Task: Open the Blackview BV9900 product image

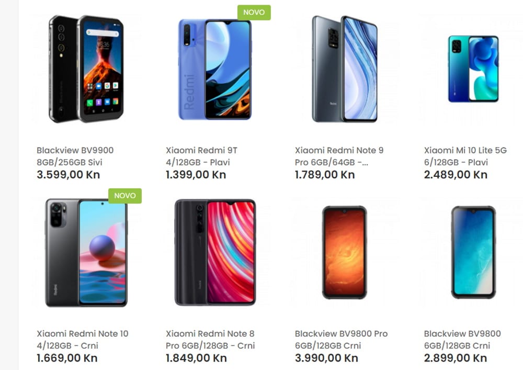Action: click(x=86, y=69)
